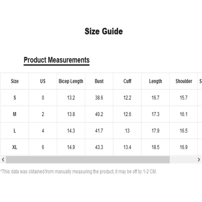Click the Length column header

click(156, 81)
